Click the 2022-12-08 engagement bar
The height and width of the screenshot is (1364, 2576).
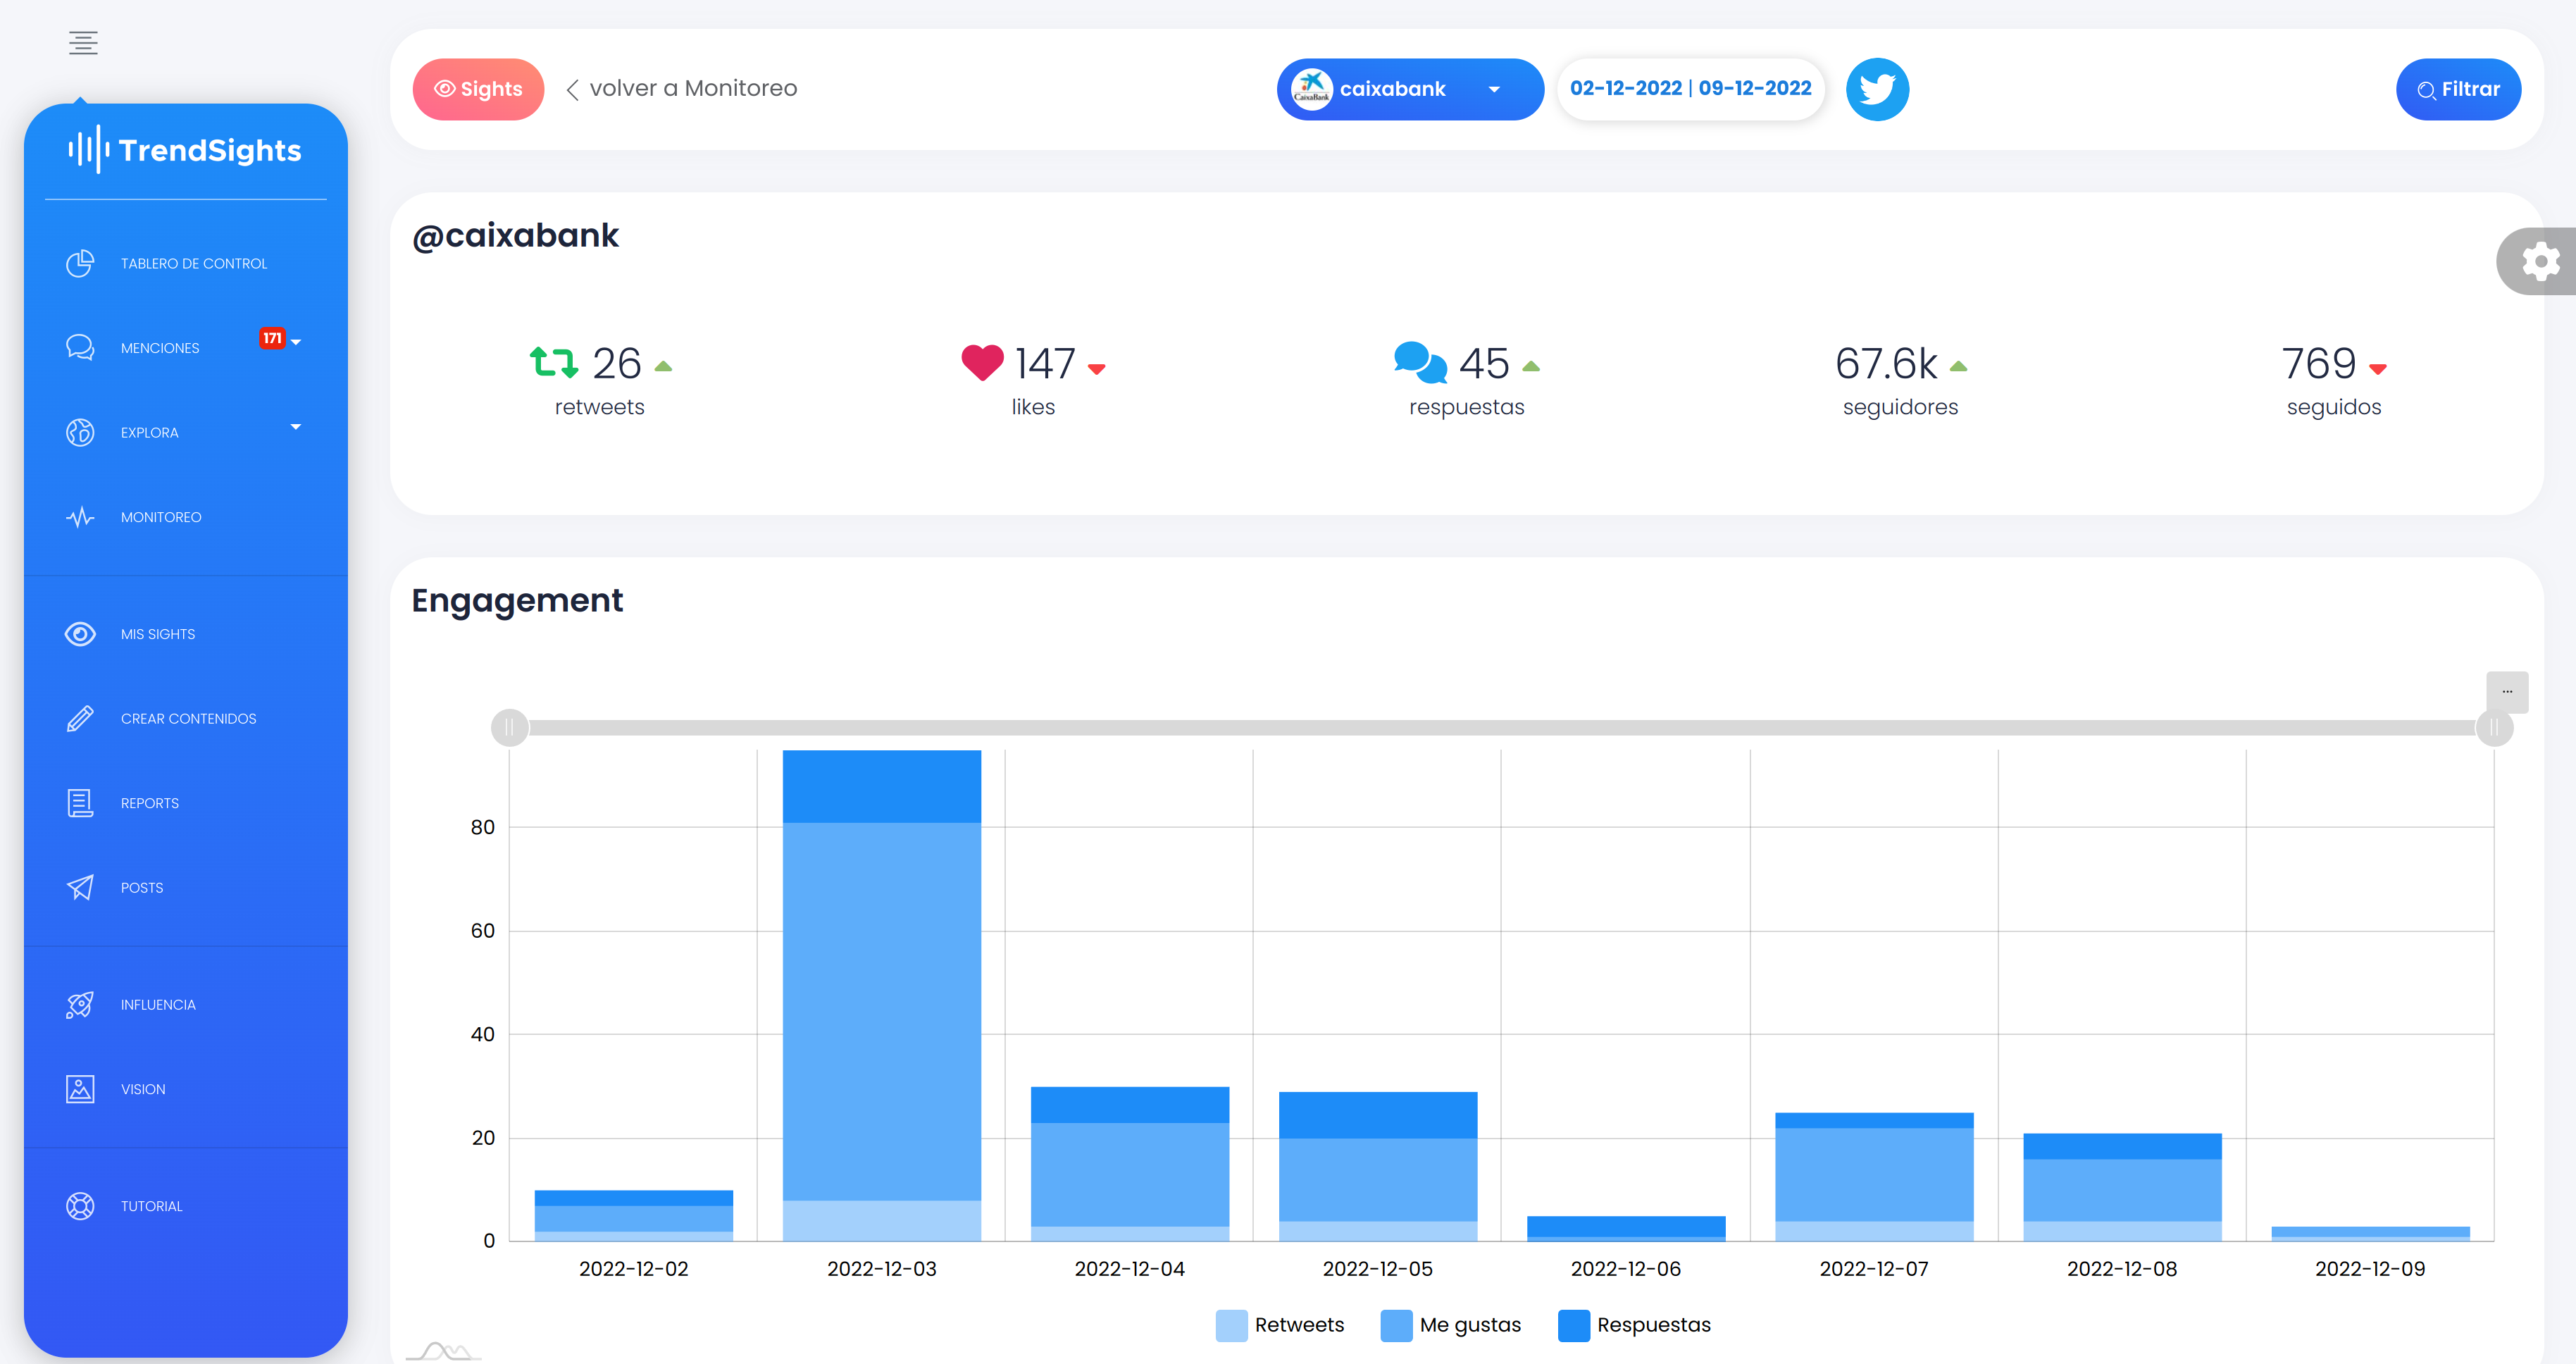2122,1187
